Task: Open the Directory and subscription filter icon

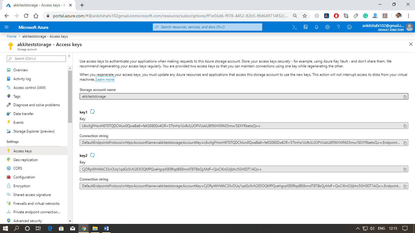Action: 306,27
